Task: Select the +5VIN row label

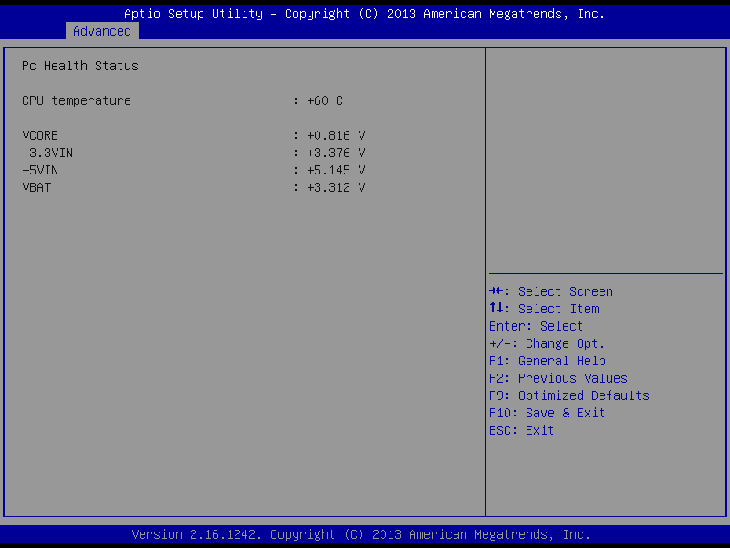Action: click(x=40, y=170)
